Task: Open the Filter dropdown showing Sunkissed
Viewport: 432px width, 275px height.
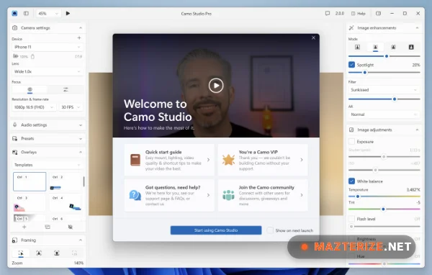Action: click(384, 90)
